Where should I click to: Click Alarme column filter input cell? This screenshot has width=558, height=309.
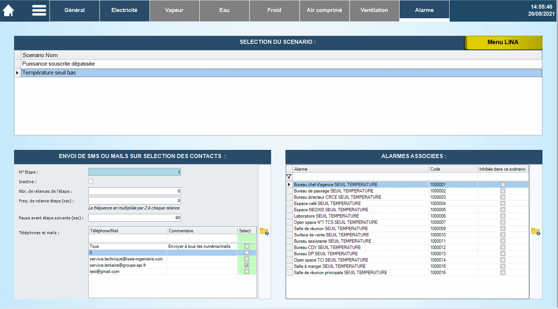click(361, 176)
